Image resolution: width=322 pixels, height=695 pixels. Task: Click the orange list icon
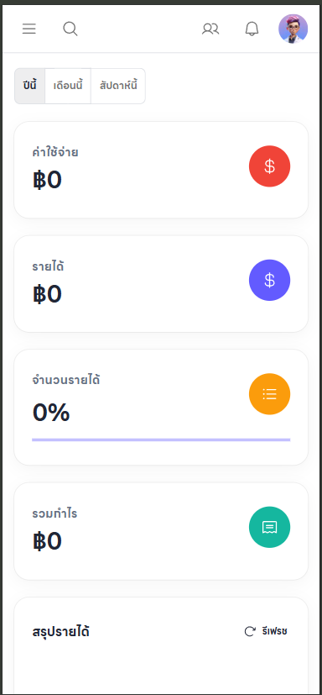tap(269, 394)
